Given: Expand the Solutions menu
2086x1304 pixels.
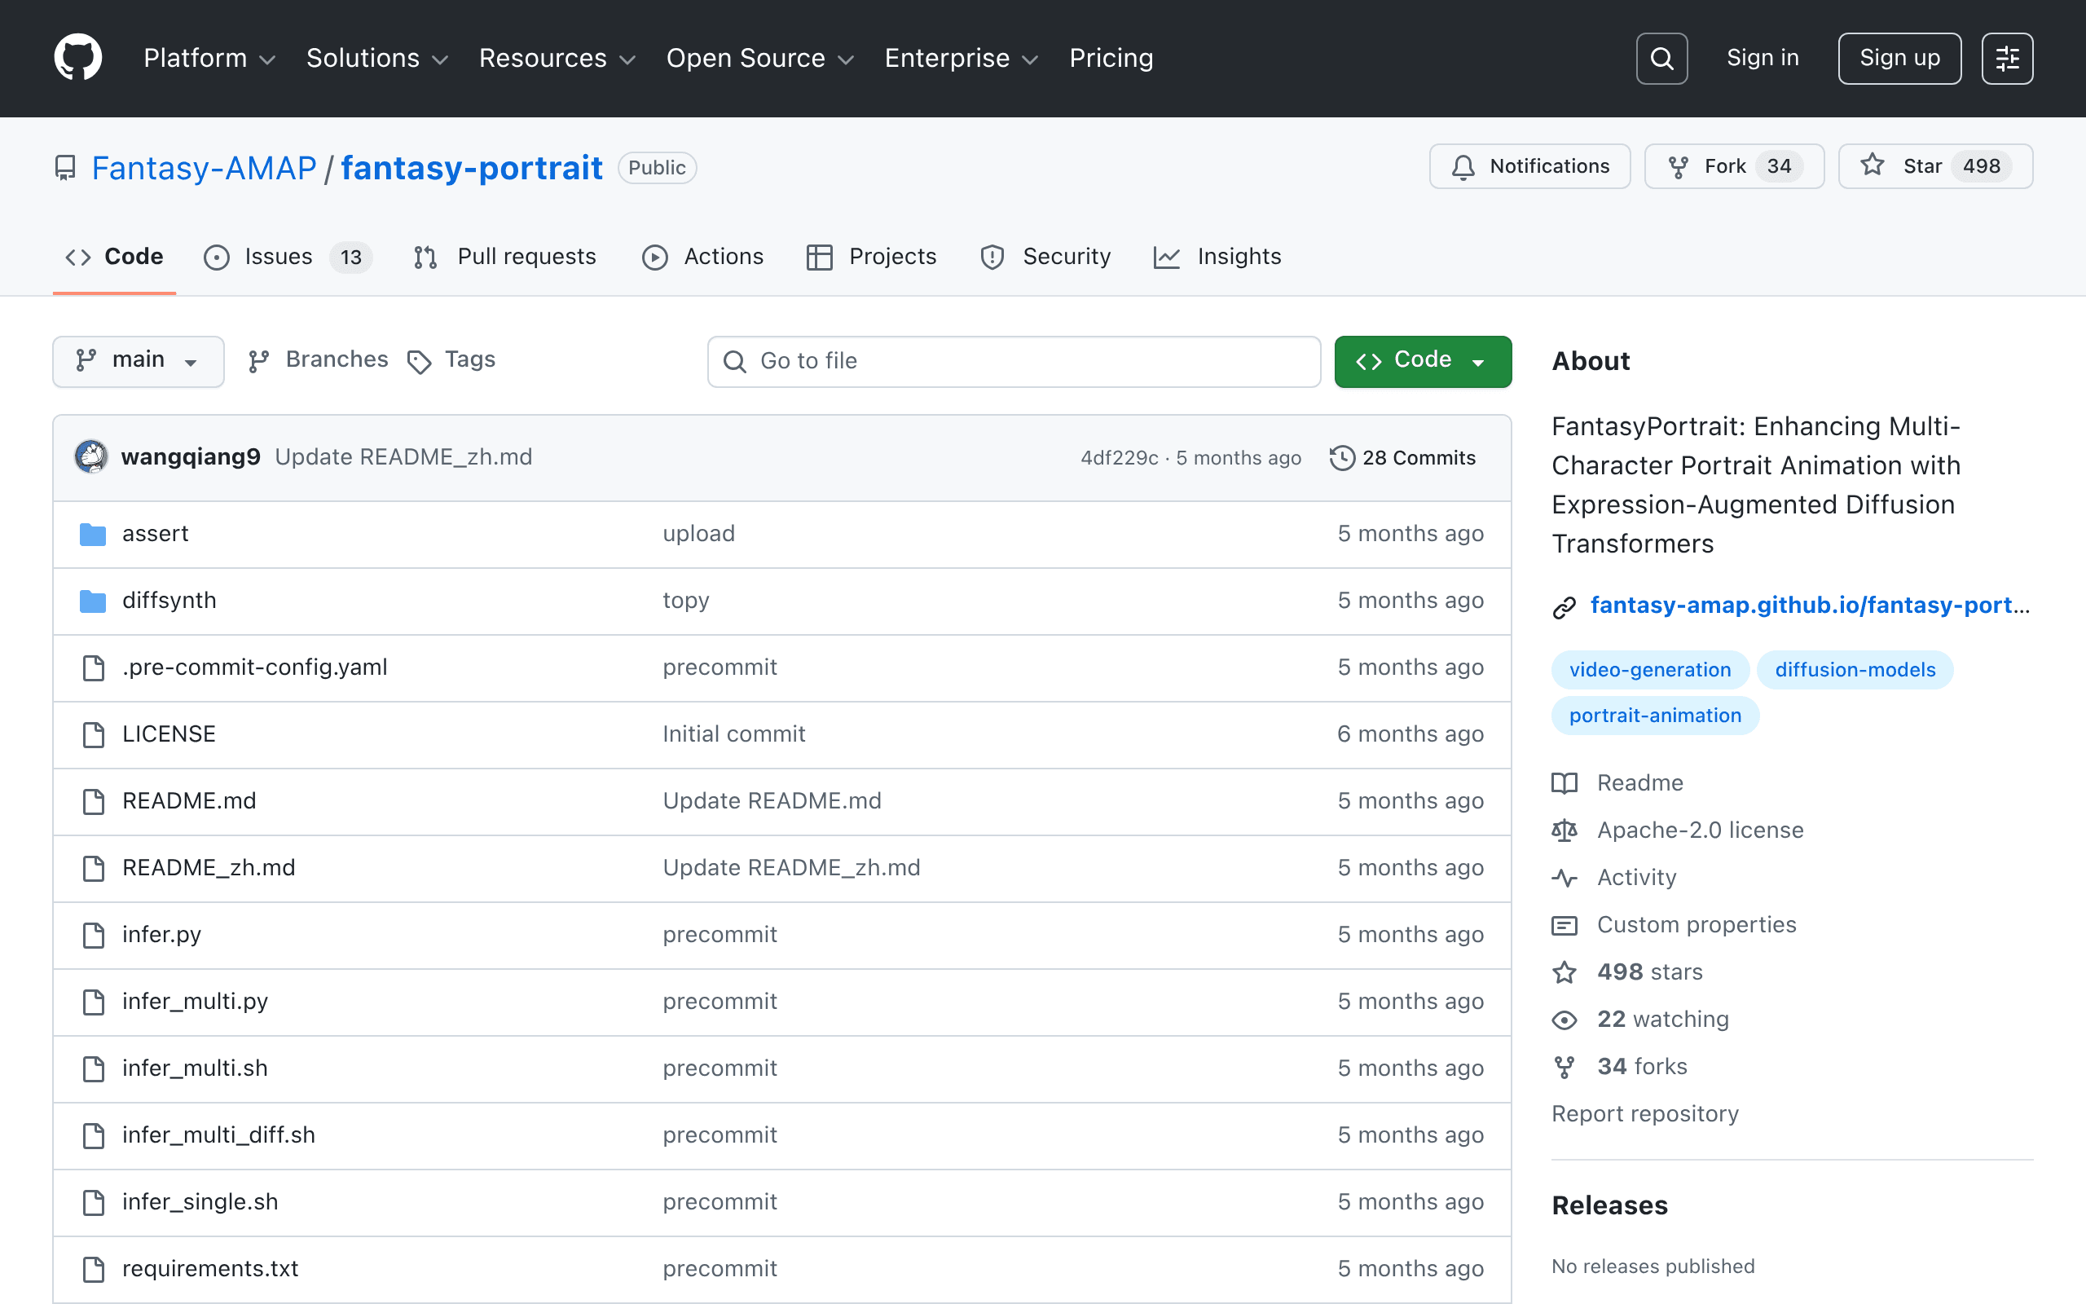Looking at the screenshot, I should click(x=377, y=58).
